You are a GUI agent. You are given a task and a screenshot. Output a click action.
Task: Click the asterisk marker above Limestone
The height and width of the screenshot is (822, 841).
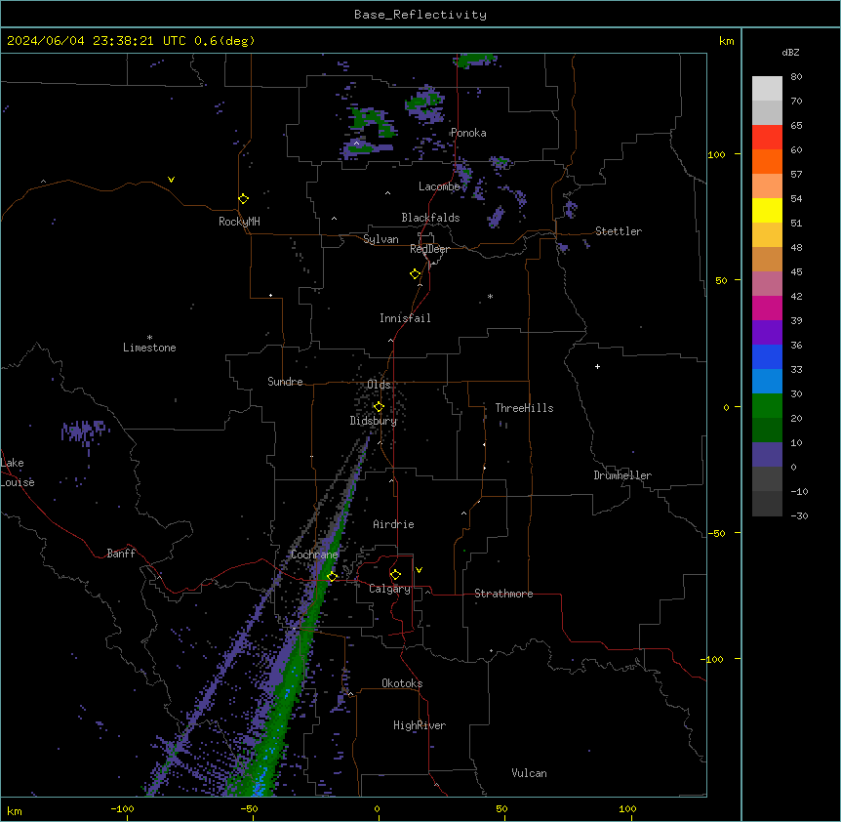149,338
